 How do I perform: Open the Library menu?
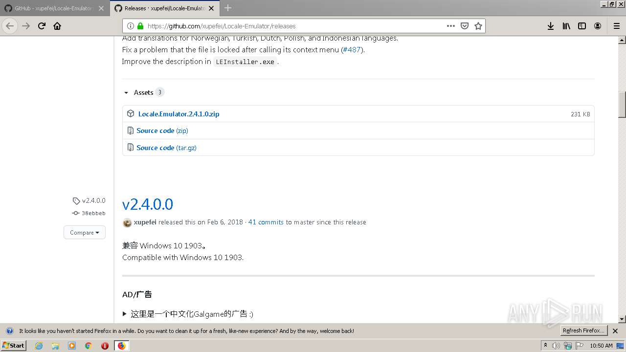(566, 26)
